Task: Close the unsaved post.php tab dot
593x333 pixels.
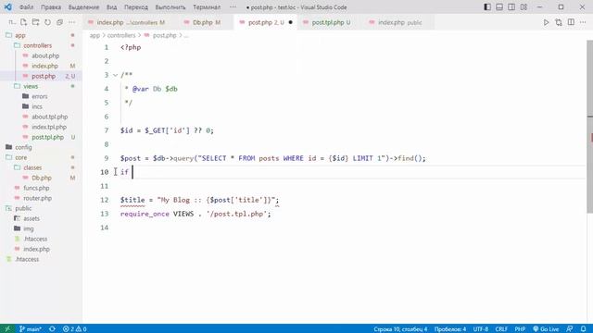Action: click(290, 22)
